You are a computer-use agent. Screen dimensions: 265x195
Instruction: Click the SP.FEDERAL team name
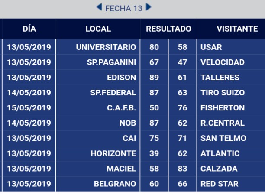pos(113,93)
